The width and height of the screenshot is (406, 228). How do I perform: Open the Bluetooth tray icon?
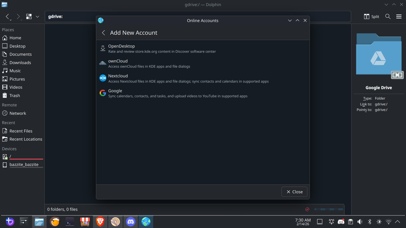369,222
